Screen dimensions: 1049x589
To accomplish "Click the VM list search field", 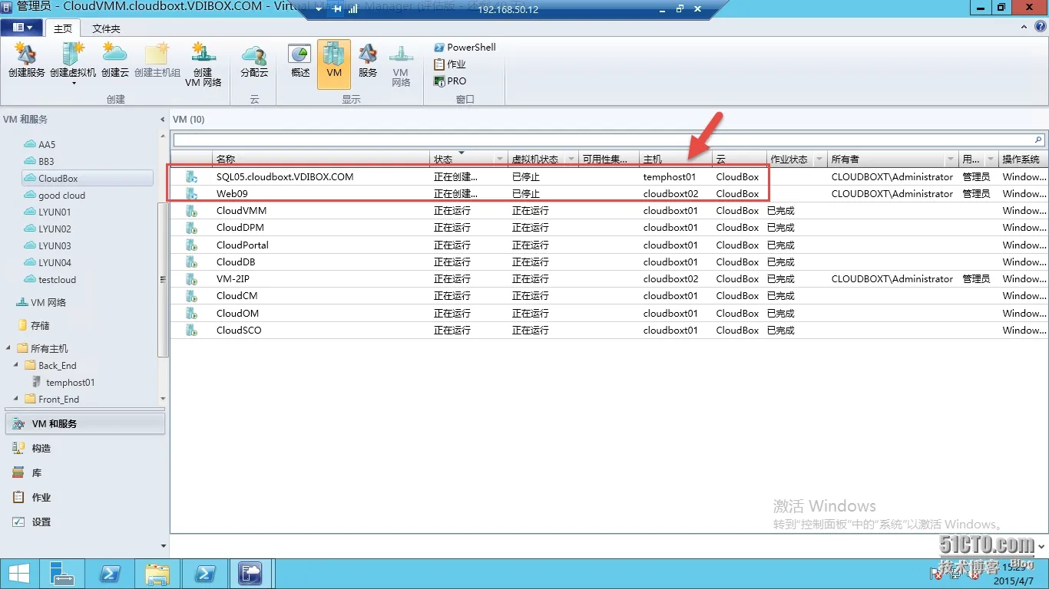I will pyautogui.click(x=603, y=140).
